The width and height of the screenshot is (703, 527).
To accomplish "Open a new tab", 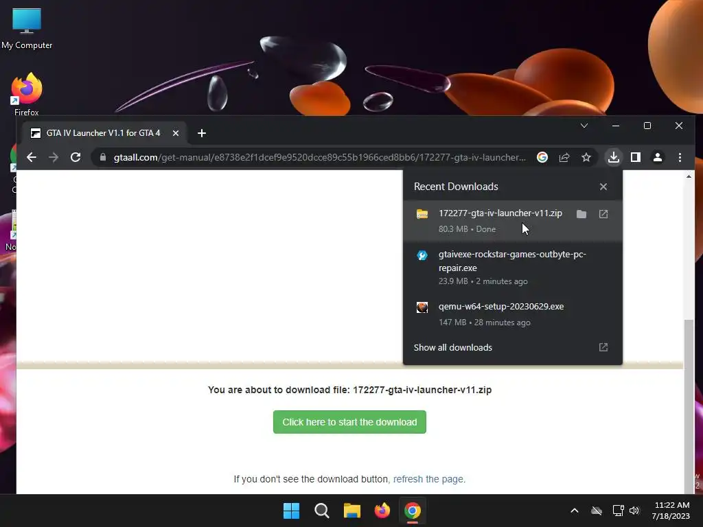I will pos(202,133).
